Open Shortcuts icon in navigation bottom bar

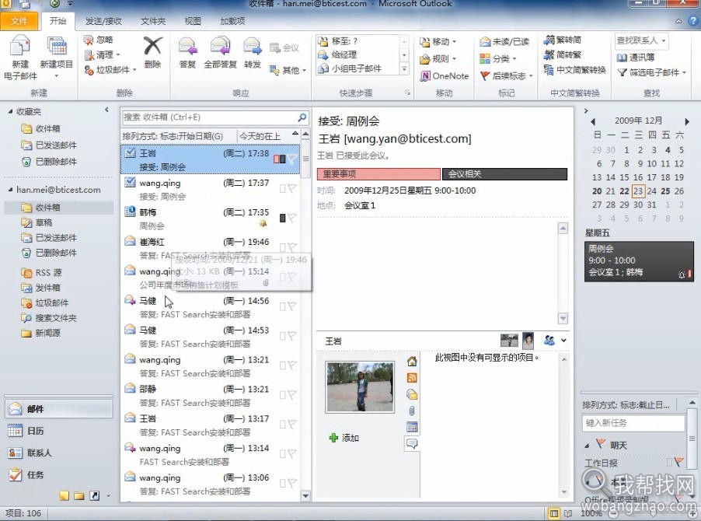click(x=94, y=495)
